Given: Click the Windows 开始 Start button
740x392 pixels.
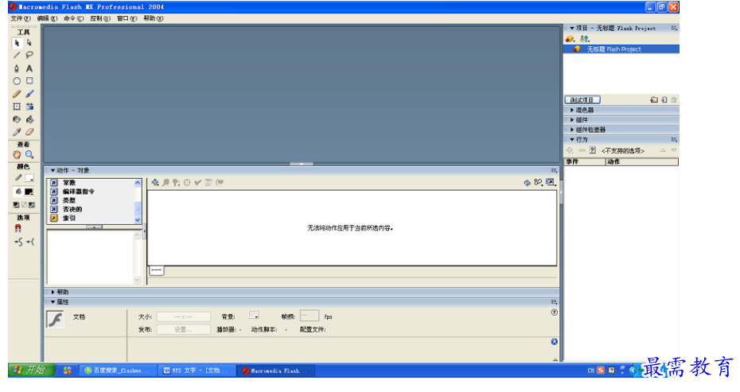Looking at the screenshot, I should pyautogui.click(x=31, y=371).
